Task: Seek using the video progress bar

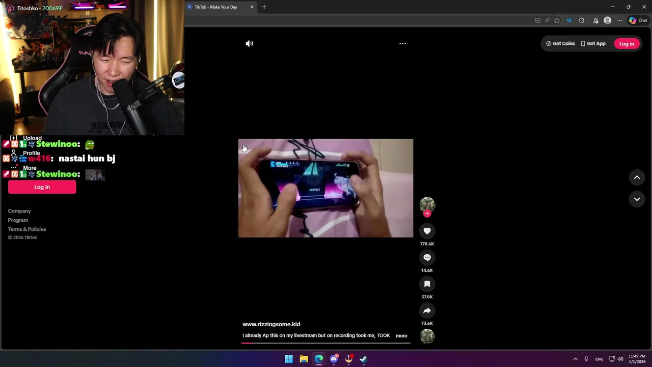Action: 325,343
